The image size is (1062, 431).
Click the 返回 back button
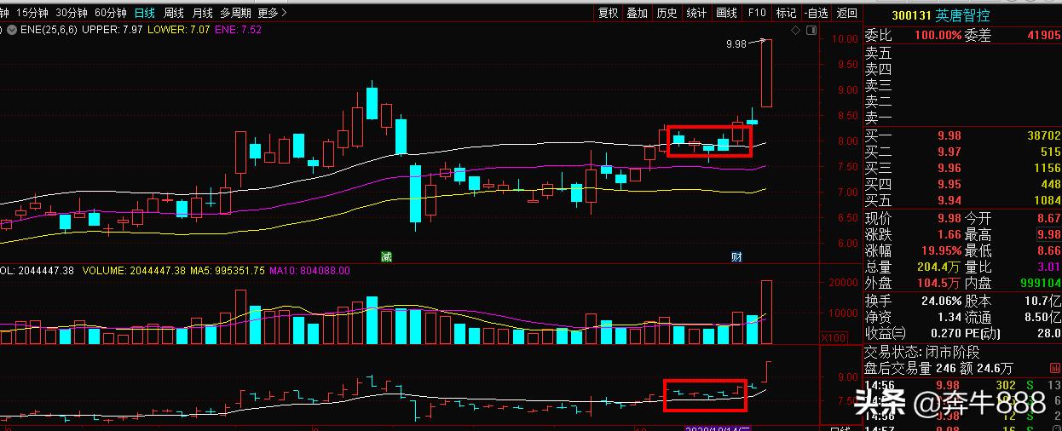[846, 13]
